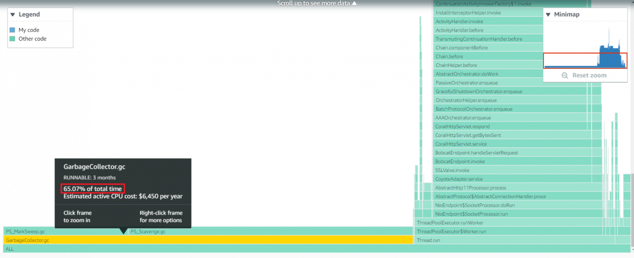Collapse the Legend panel triangle
Image resolution: width=634 pixels, height=258 pixels.
click(13, 15)
